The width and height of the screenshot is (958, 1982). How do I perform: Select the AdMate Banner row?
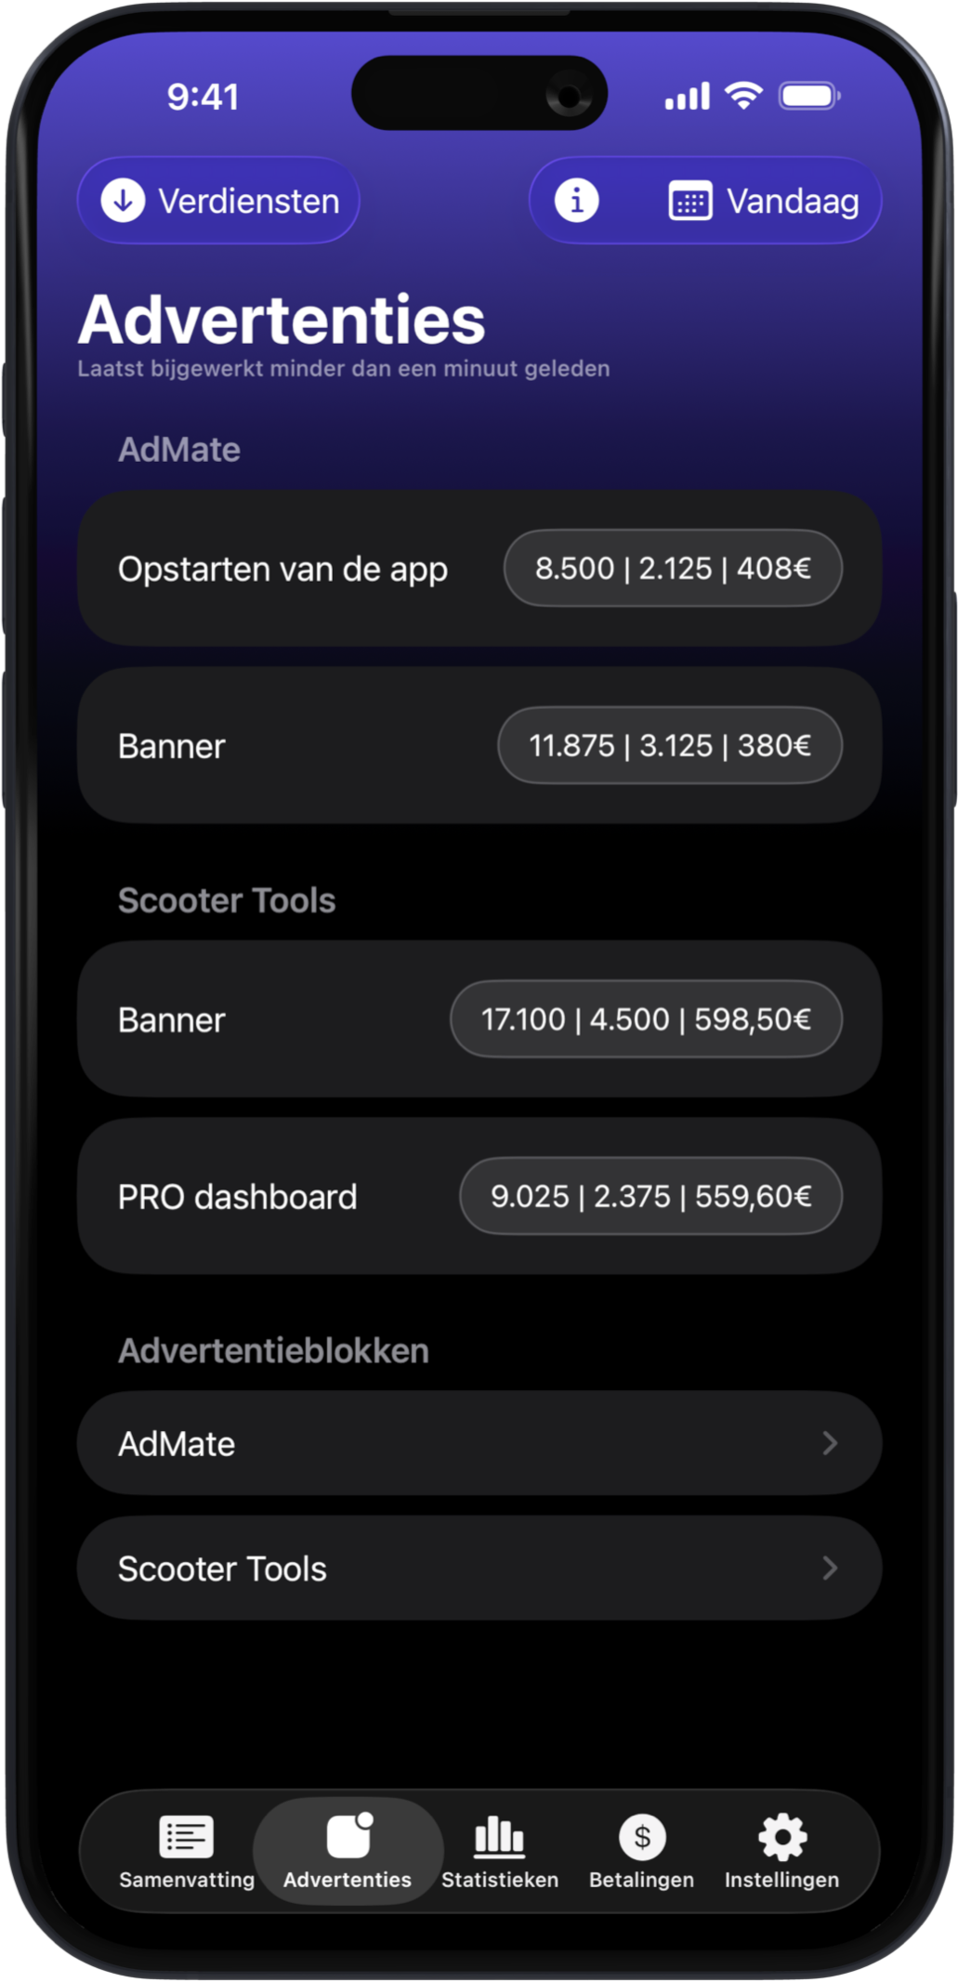point(279,745)
